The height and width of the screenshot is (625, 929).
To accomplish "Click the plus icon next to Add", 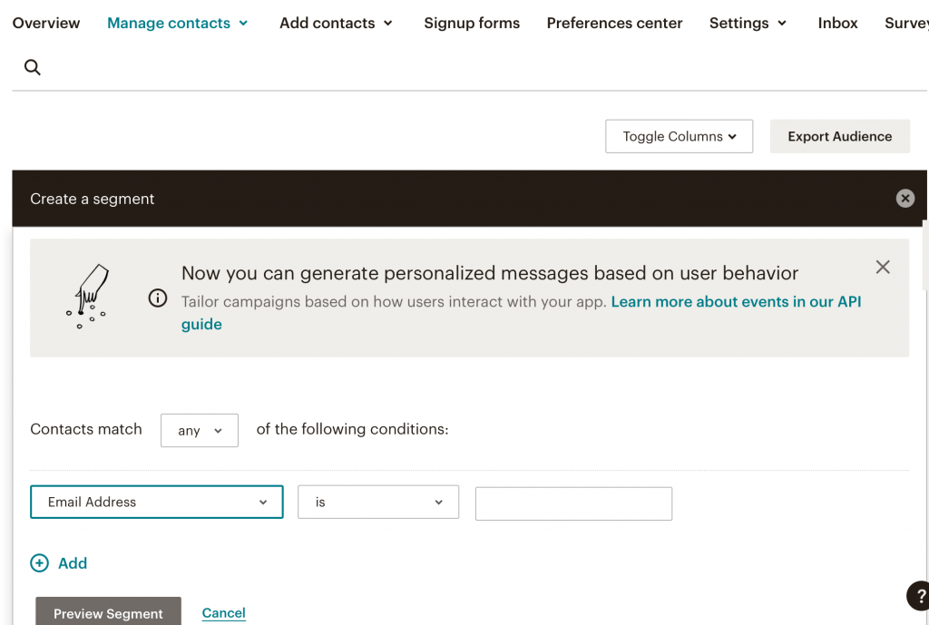I will 38,562.
